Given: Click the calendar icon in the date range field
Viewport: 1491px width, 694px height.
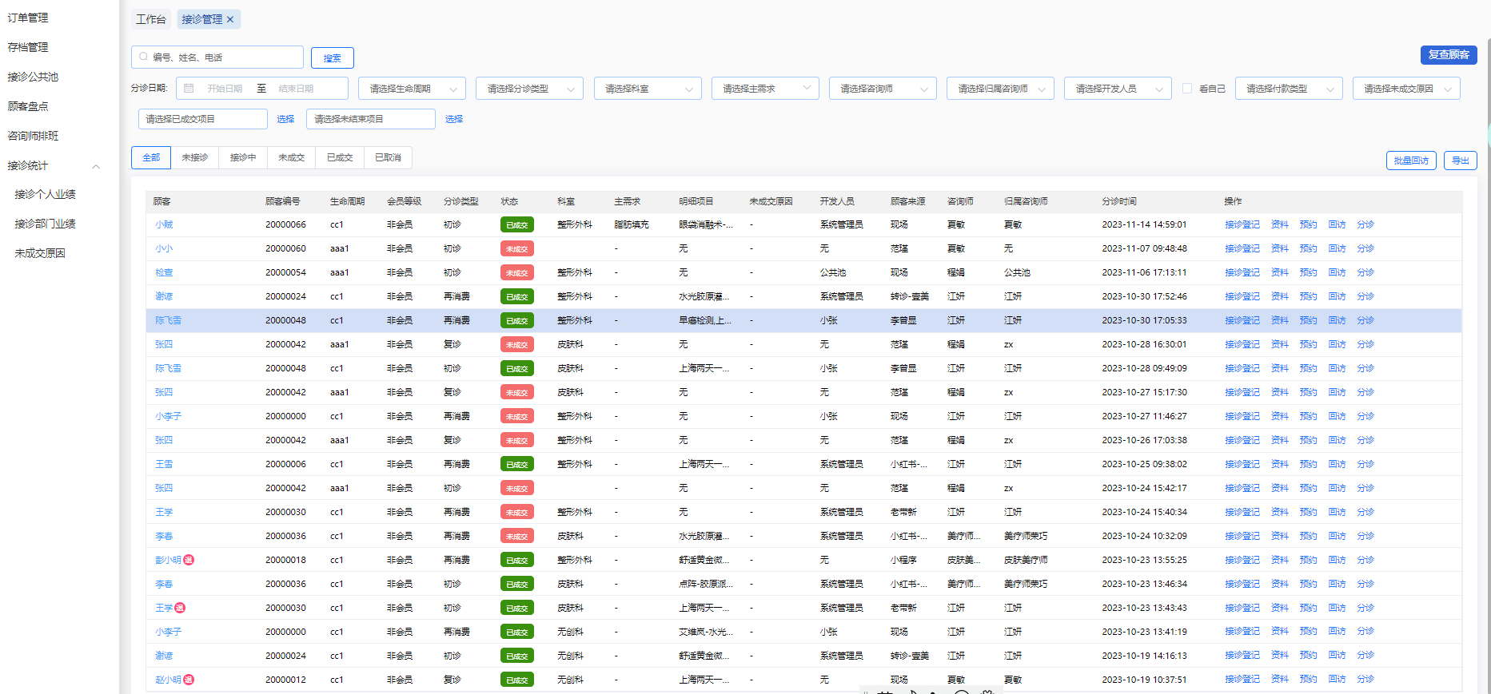Looking at the screenshot, I should point(189,88).
